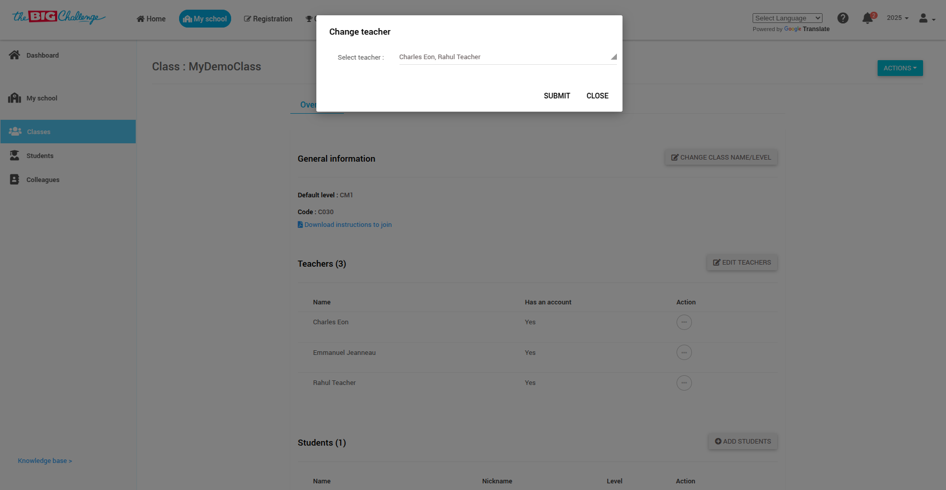The width and height of the screenshot is (946, 490).
Task: Click the 'Has an account' column header
Action: tap(548, 302)
